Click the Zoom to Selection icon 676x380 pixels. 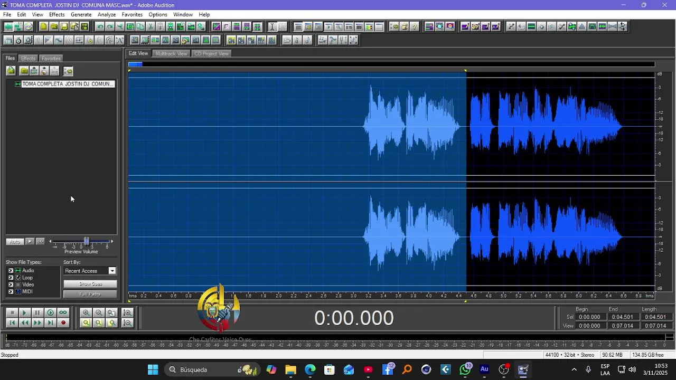click(86, 322)
